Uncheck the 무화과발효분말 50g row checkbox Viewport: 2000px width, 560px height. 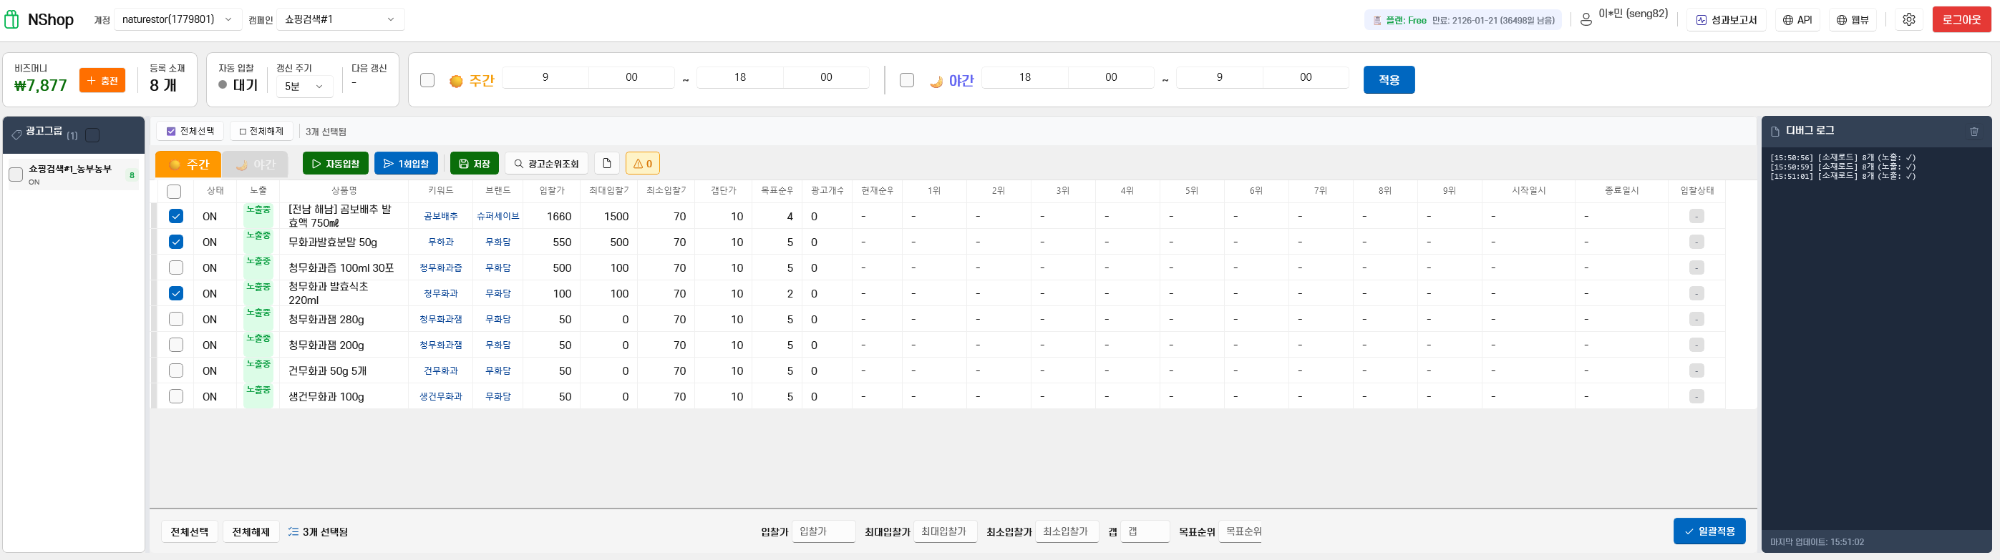coord(176,242)
